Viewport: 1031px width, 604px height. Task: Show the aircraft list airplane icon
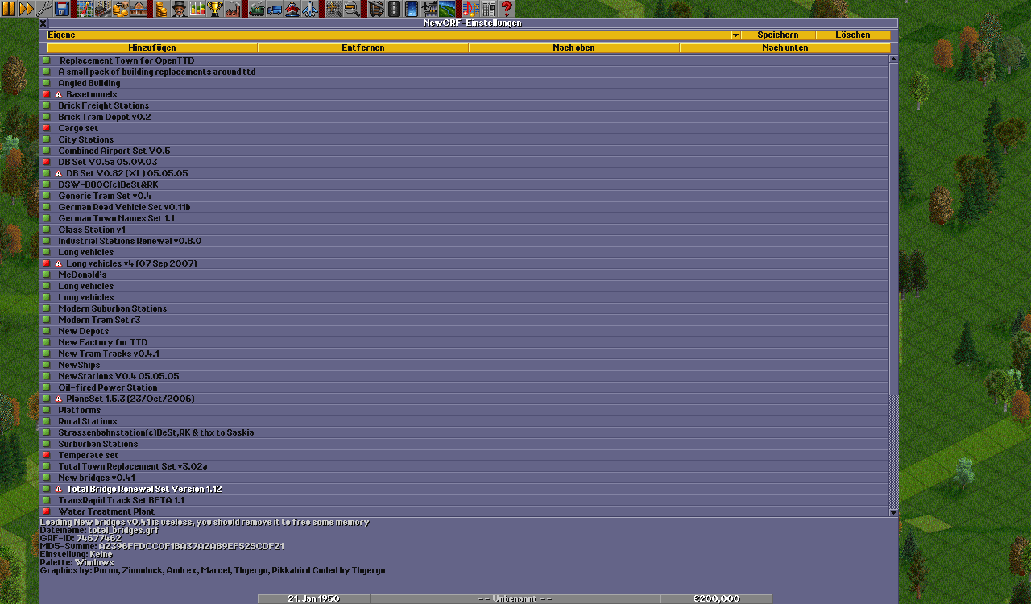pos(310,9)
